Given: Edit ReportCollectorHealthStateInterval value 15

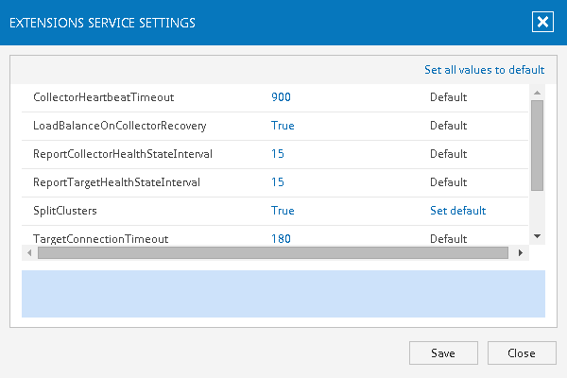Looking at the screenshot, I should coord(278,154).
